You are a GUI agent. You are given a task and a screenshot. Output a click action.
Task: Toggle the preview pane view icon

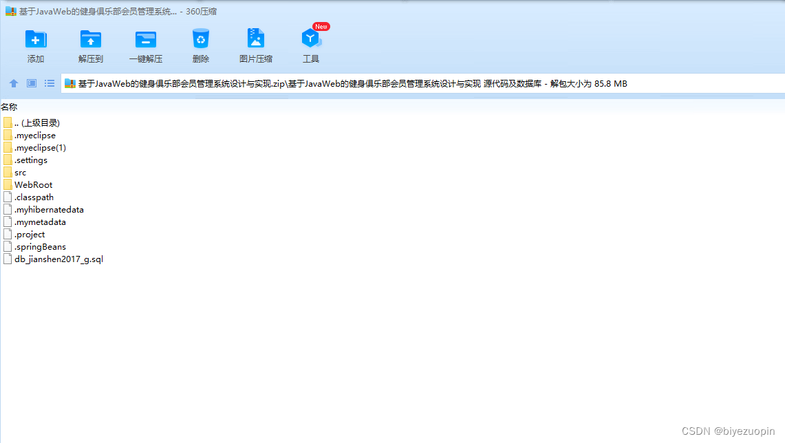point(30,83)
